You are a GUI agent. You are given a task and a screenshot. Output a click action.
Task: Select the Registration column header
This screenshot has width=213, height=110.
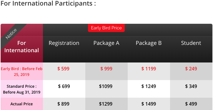pyautogui.click(x=64, y=43)
